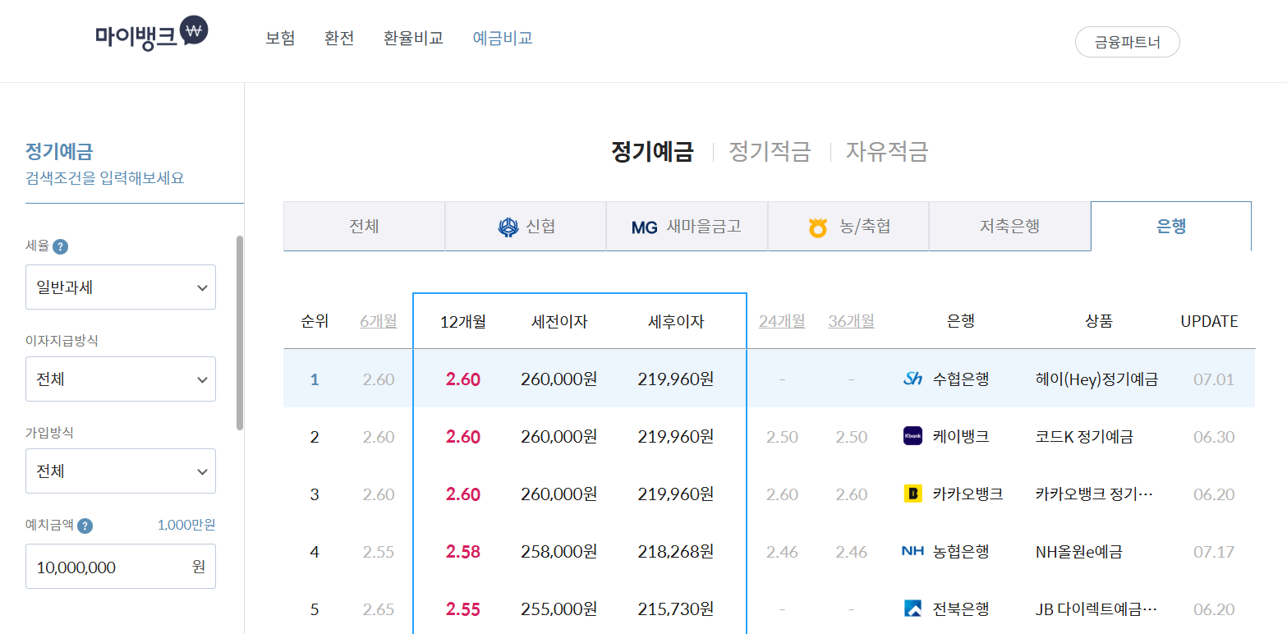Open the 세율 tax type dropdown
This screenshot has height=634, width=1287.
[120, 287]
